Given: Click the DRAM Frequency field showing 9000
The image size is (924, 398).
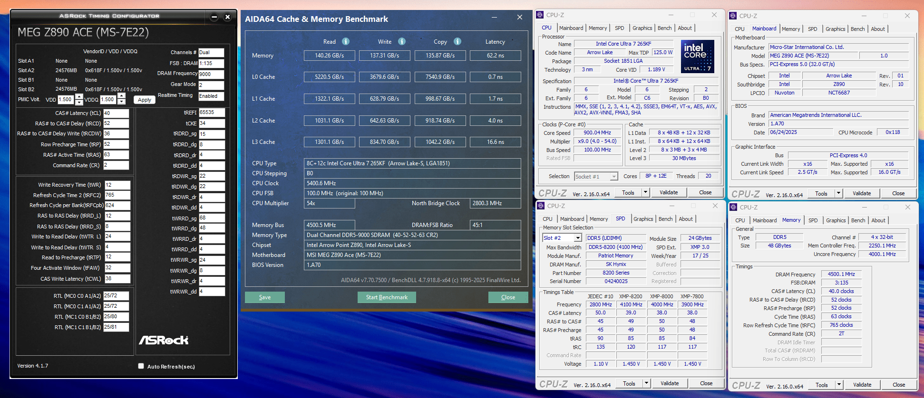Looking at the screenshot, I should coord(211,74).
